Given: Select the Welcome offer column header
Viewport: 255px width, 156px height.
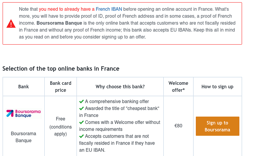Looking at the screenshot, I should [178, 87].
